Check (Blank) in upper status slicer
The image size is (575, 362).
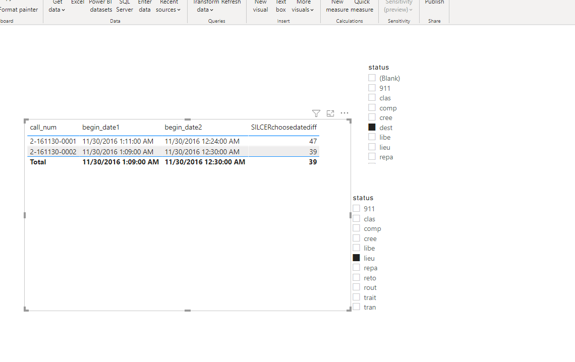(372, 78)
